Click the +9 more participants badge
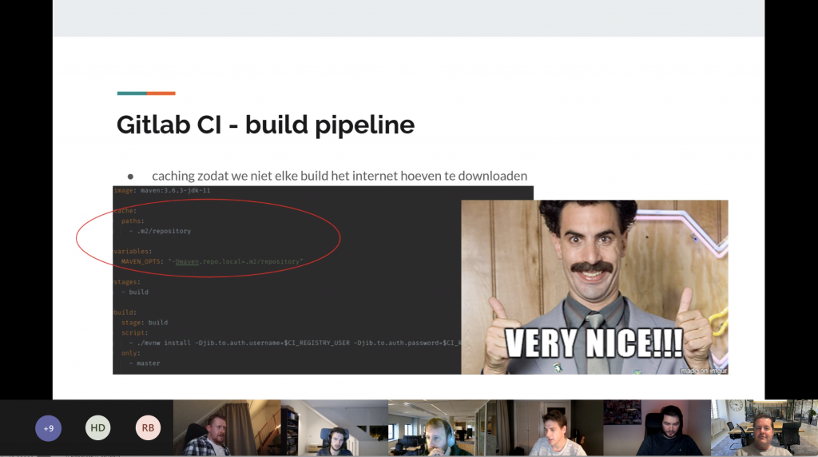The image size is (818, 457). (48, 428)
